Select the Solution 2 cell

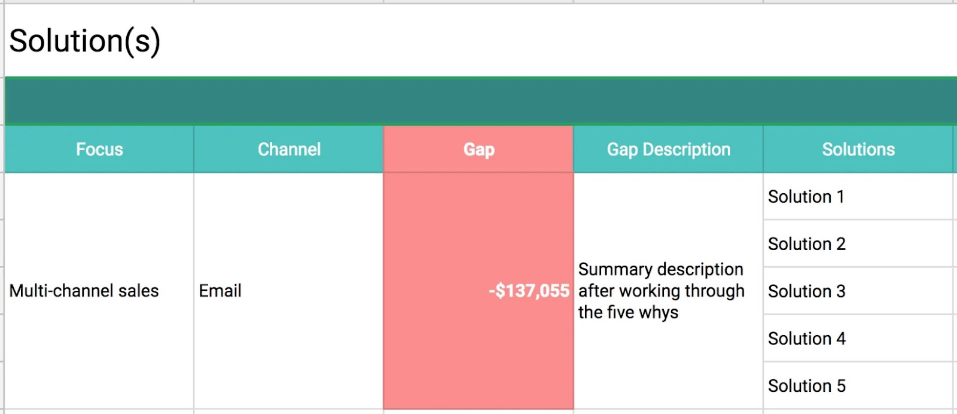858,243
